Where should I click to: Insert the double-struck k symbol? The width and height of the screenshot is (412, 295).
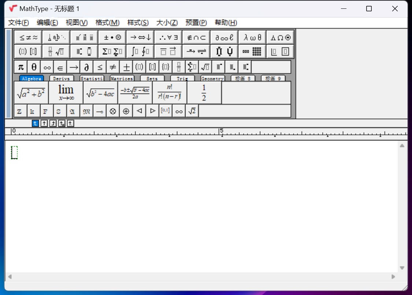click(x=33, y=111)
